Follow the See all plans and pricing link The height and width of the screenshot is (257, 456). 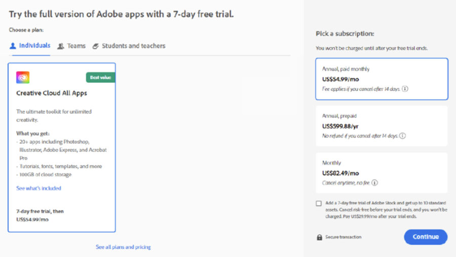(123, 247)
